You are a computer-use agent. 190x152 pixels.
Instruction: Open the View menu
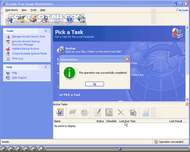pos(24,10)
